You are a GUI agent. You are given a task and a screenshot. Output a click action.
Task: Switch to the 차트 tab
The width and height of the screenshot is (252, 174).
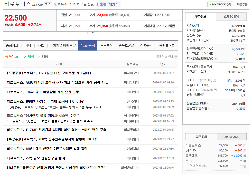click(x=41, y=46)
